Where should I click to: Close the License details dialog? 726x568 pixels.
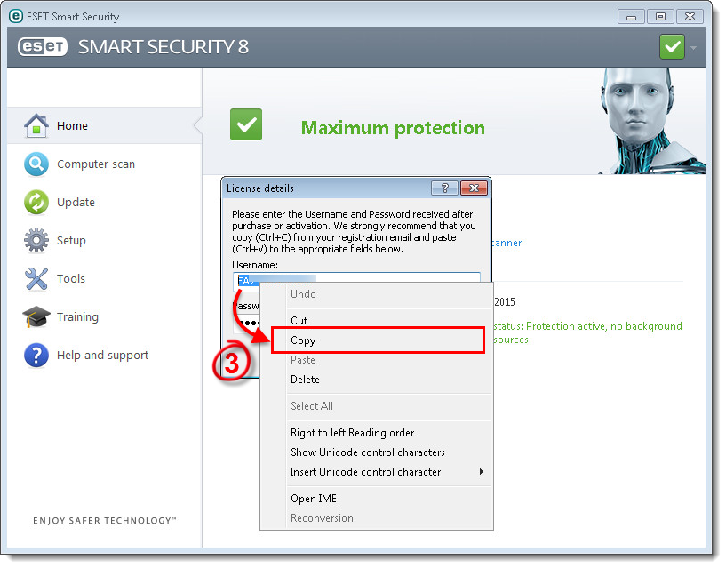(x=474, y=188)
